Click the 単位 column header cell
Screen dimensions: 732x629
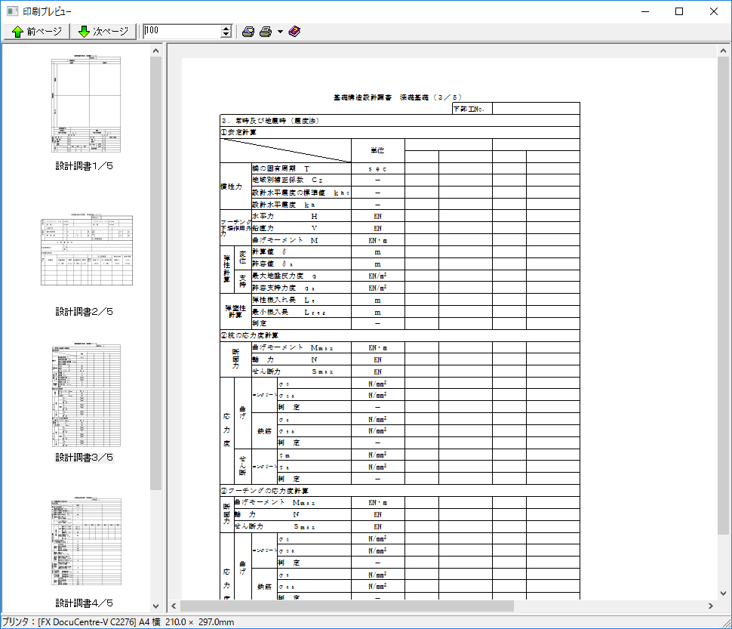(x=377, y=150)
